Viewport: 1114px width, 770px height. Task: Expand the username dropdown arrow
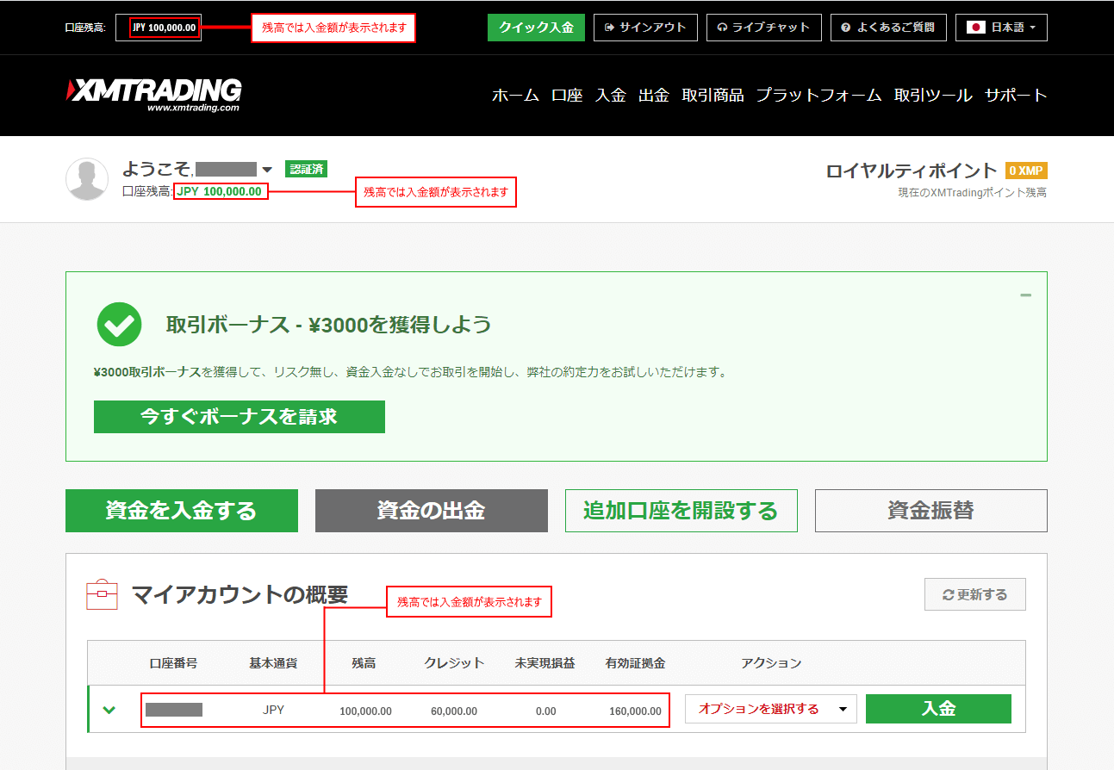[267, 170]
